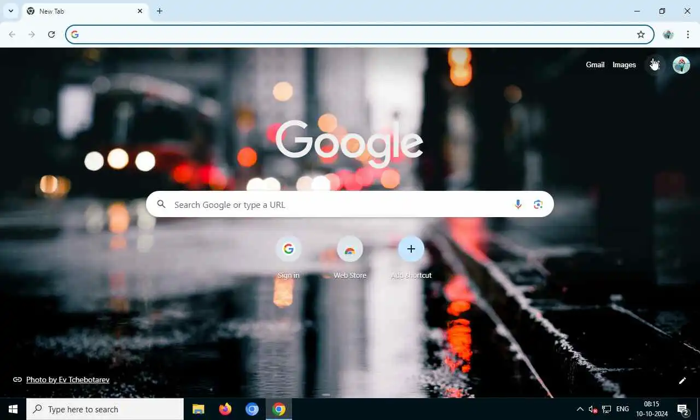Open the Web Store shortcut
The image size is (700, 420).
pyautogui.click(x=350, y=257)
